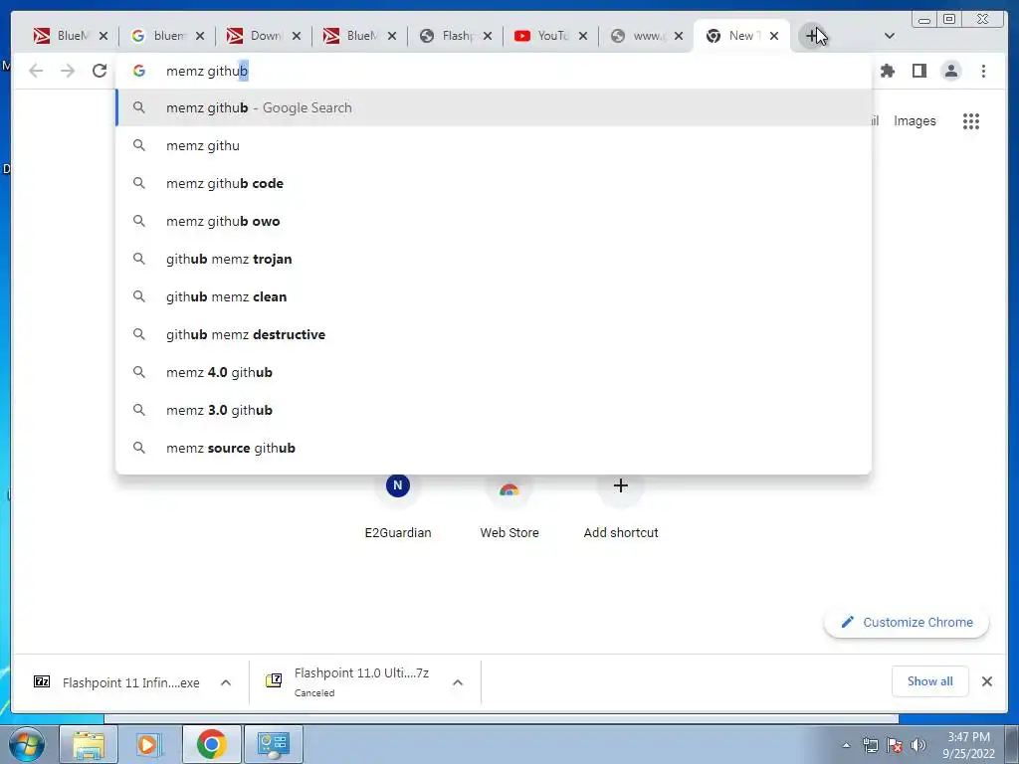Pick 'github memz destructive' suggestion
1019x764 pixels.
pyautogui.click(x=494, y=334)
